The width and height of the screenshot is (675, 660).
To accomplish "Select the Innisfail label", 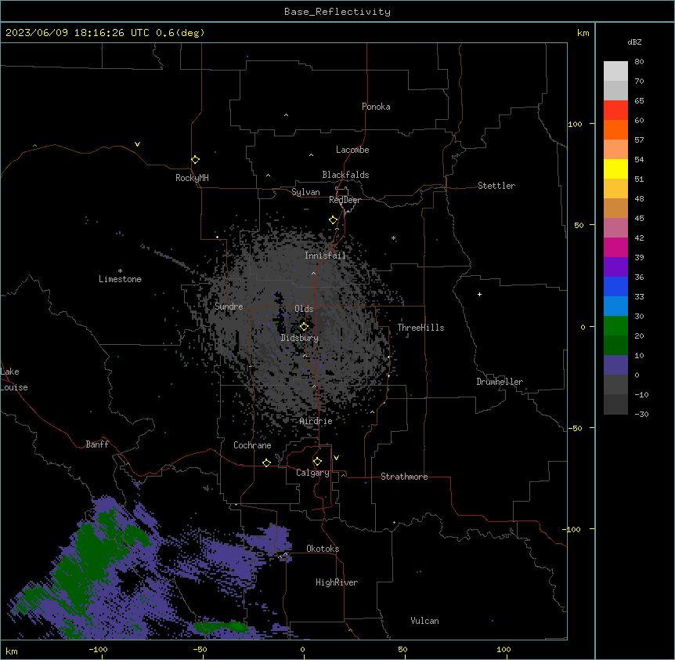I will click(325, 256).
